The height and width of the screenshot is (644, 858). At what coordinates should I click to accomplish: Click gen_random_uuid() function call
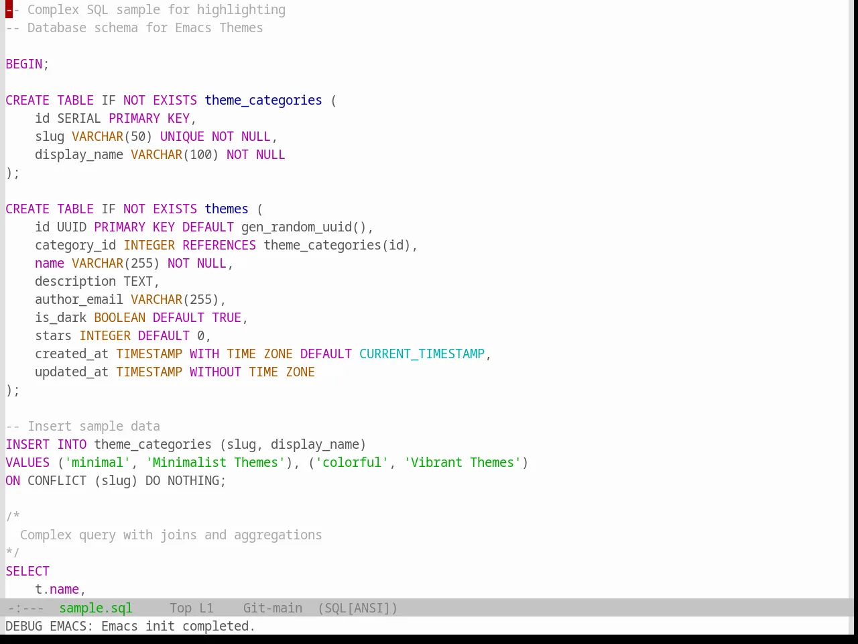point(304,227)
